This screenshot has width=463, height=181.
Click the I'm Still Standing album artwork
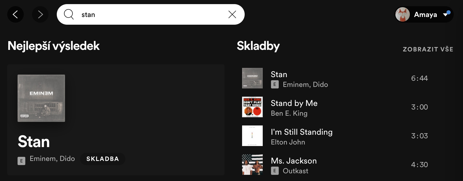coord(252,136)
